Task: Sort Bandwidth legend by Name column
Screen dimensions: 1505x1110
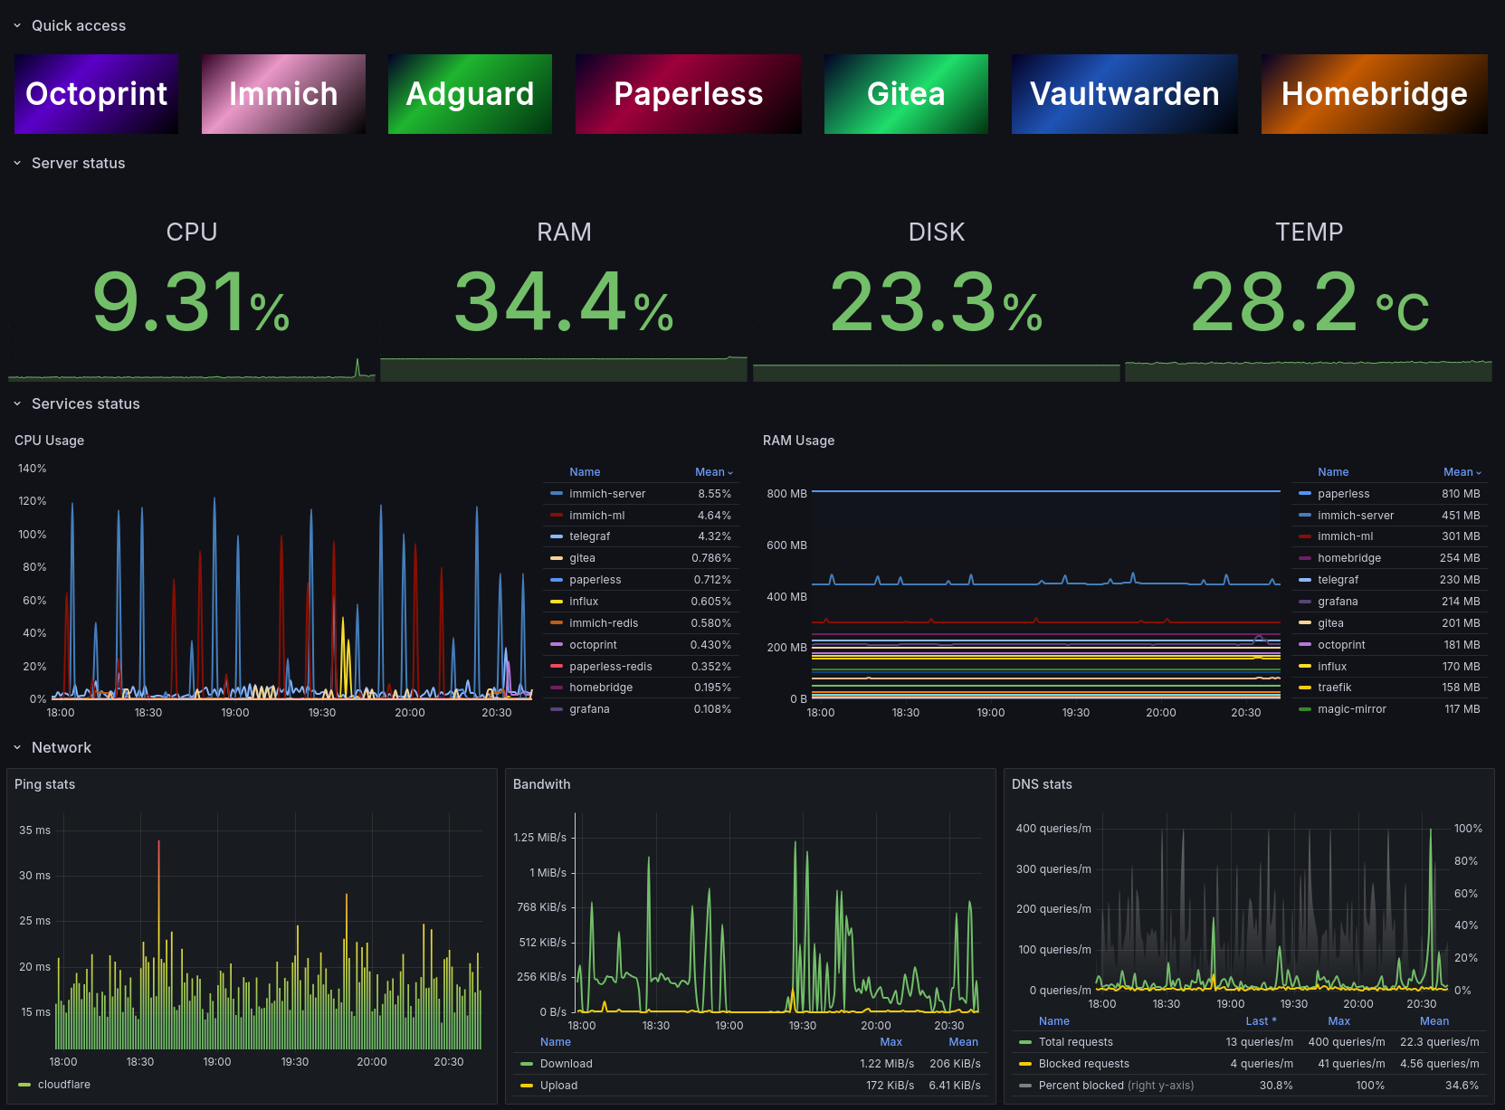Action: pyautogui.click(x=556, y=1042)
